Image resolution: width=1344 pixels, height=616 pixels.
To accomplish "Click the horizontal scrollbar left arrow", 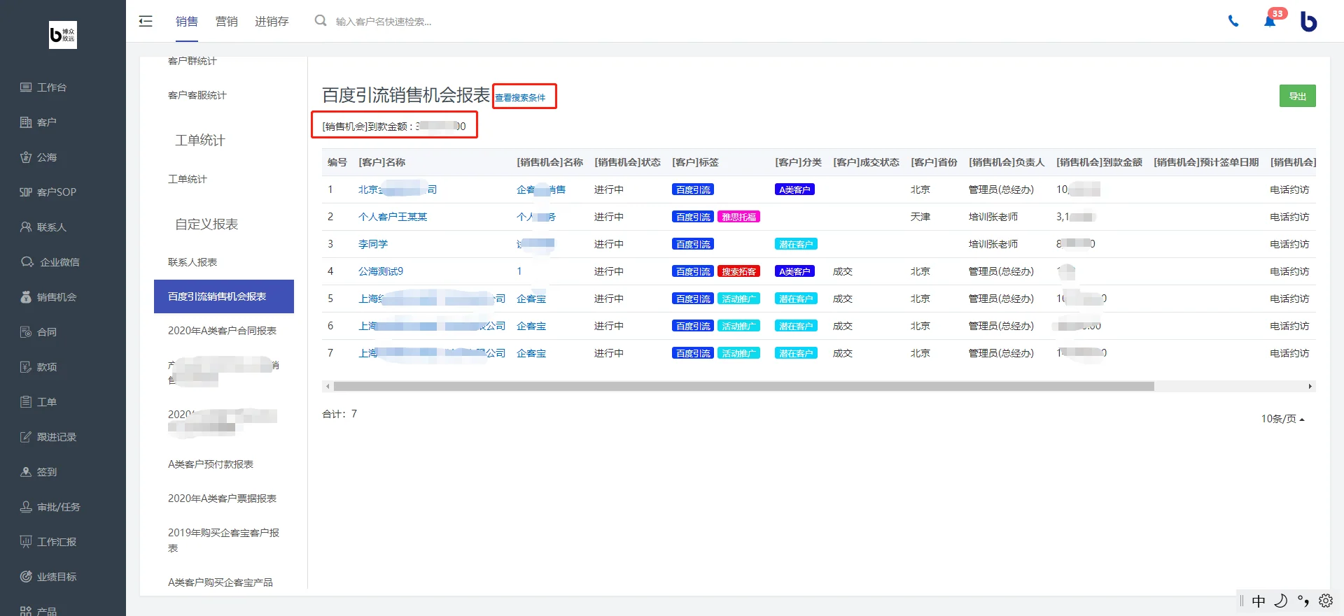I will click(x=328, y=387).
